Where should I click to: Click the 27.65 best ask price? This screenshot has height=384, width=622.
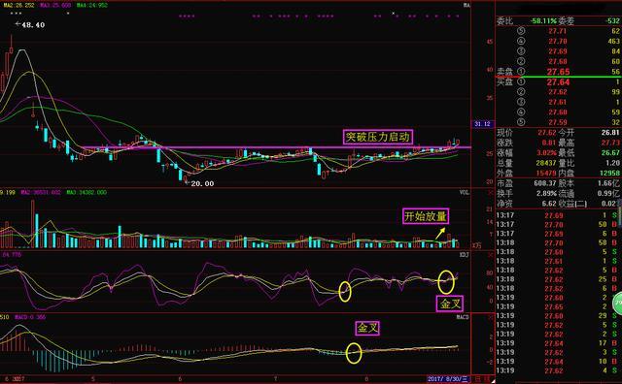click(x=558, y=72)
